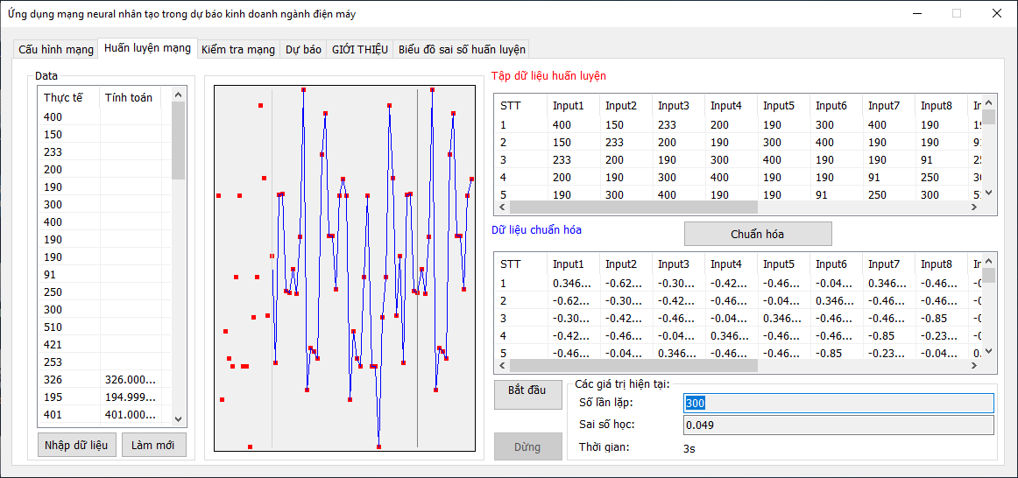Image resolution: width=1018 pixels, height=478 pixels.
Task: Go to the Dự báo tab
Action: tap(303, 49)
